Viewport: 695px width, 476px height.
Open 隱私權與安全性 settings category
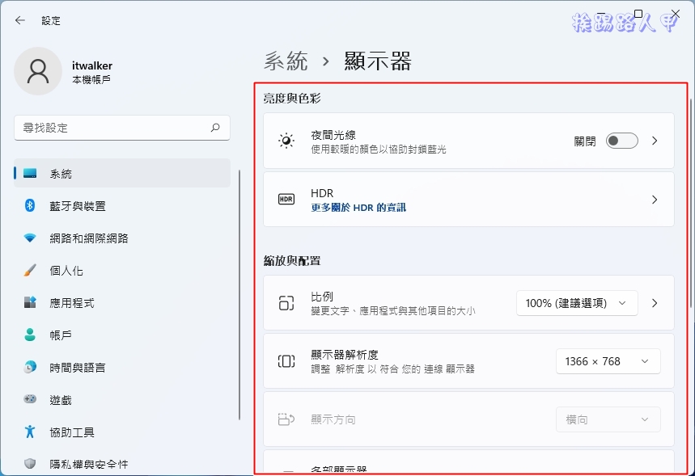tap(122, 464)
